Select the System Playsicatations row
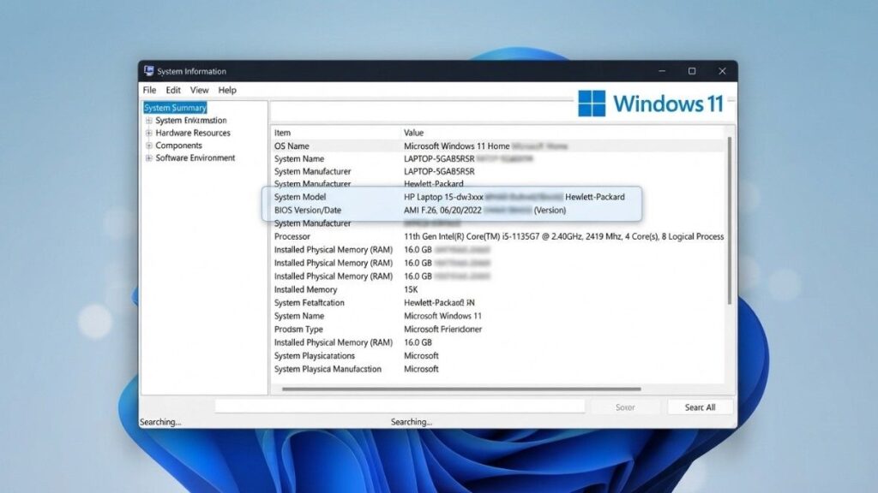 coord(498,355)
